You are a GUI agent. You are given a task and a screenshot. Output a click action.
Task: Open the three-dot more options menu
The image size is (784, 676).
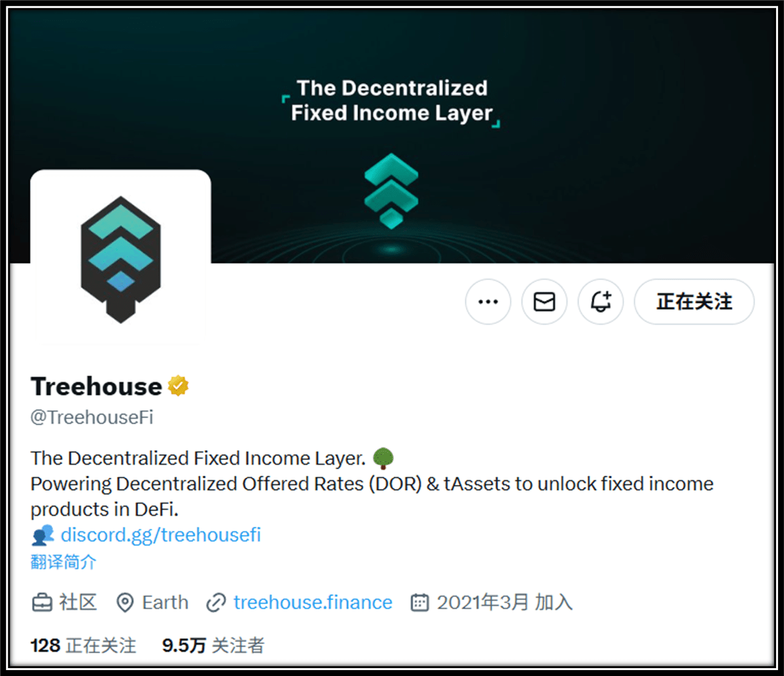(x=488, y=302)
